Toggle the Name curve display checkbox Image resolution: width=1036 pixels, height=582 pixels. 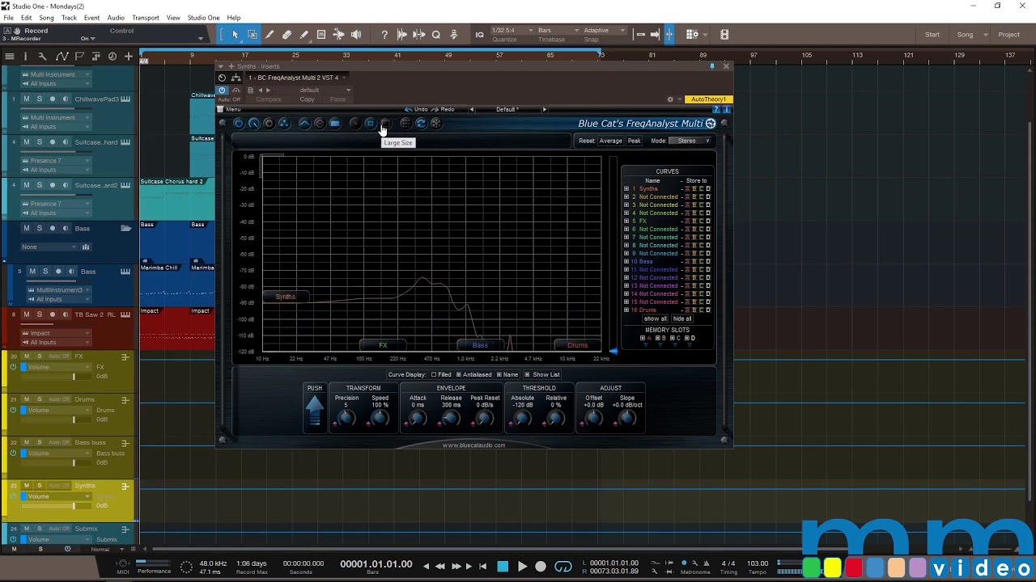click(499, 375)
